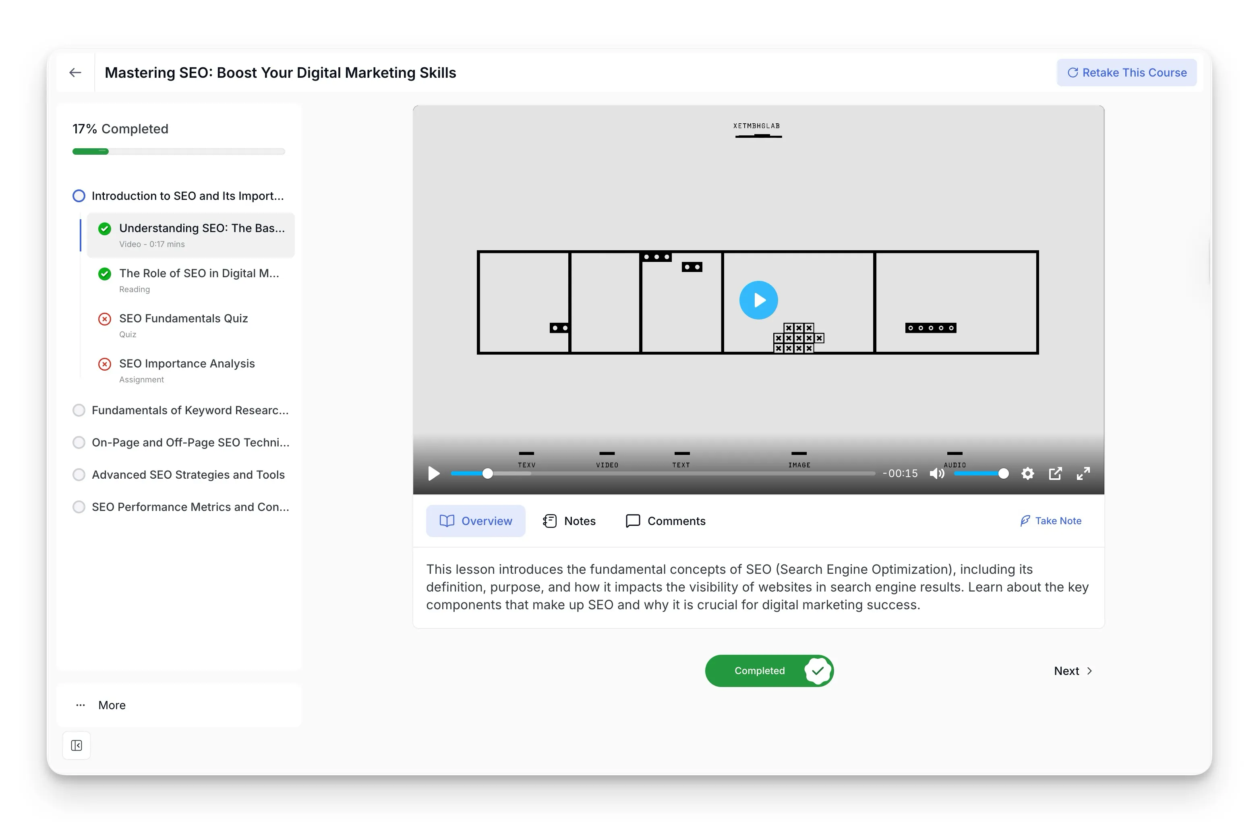Click the Take Note pen link
Screen dimensions: 1259x822
1051,521
